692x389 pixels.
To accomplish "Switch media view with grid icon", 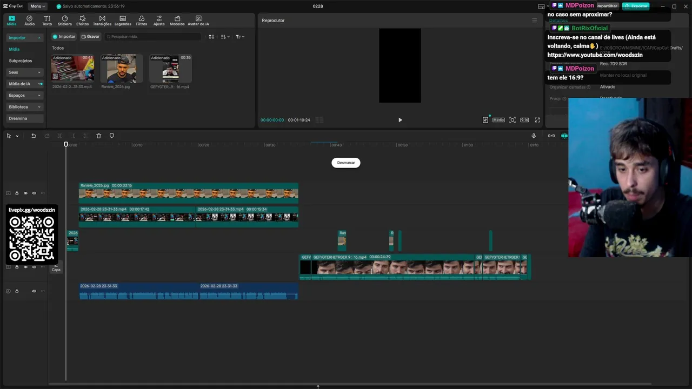I will coord(211,37).
